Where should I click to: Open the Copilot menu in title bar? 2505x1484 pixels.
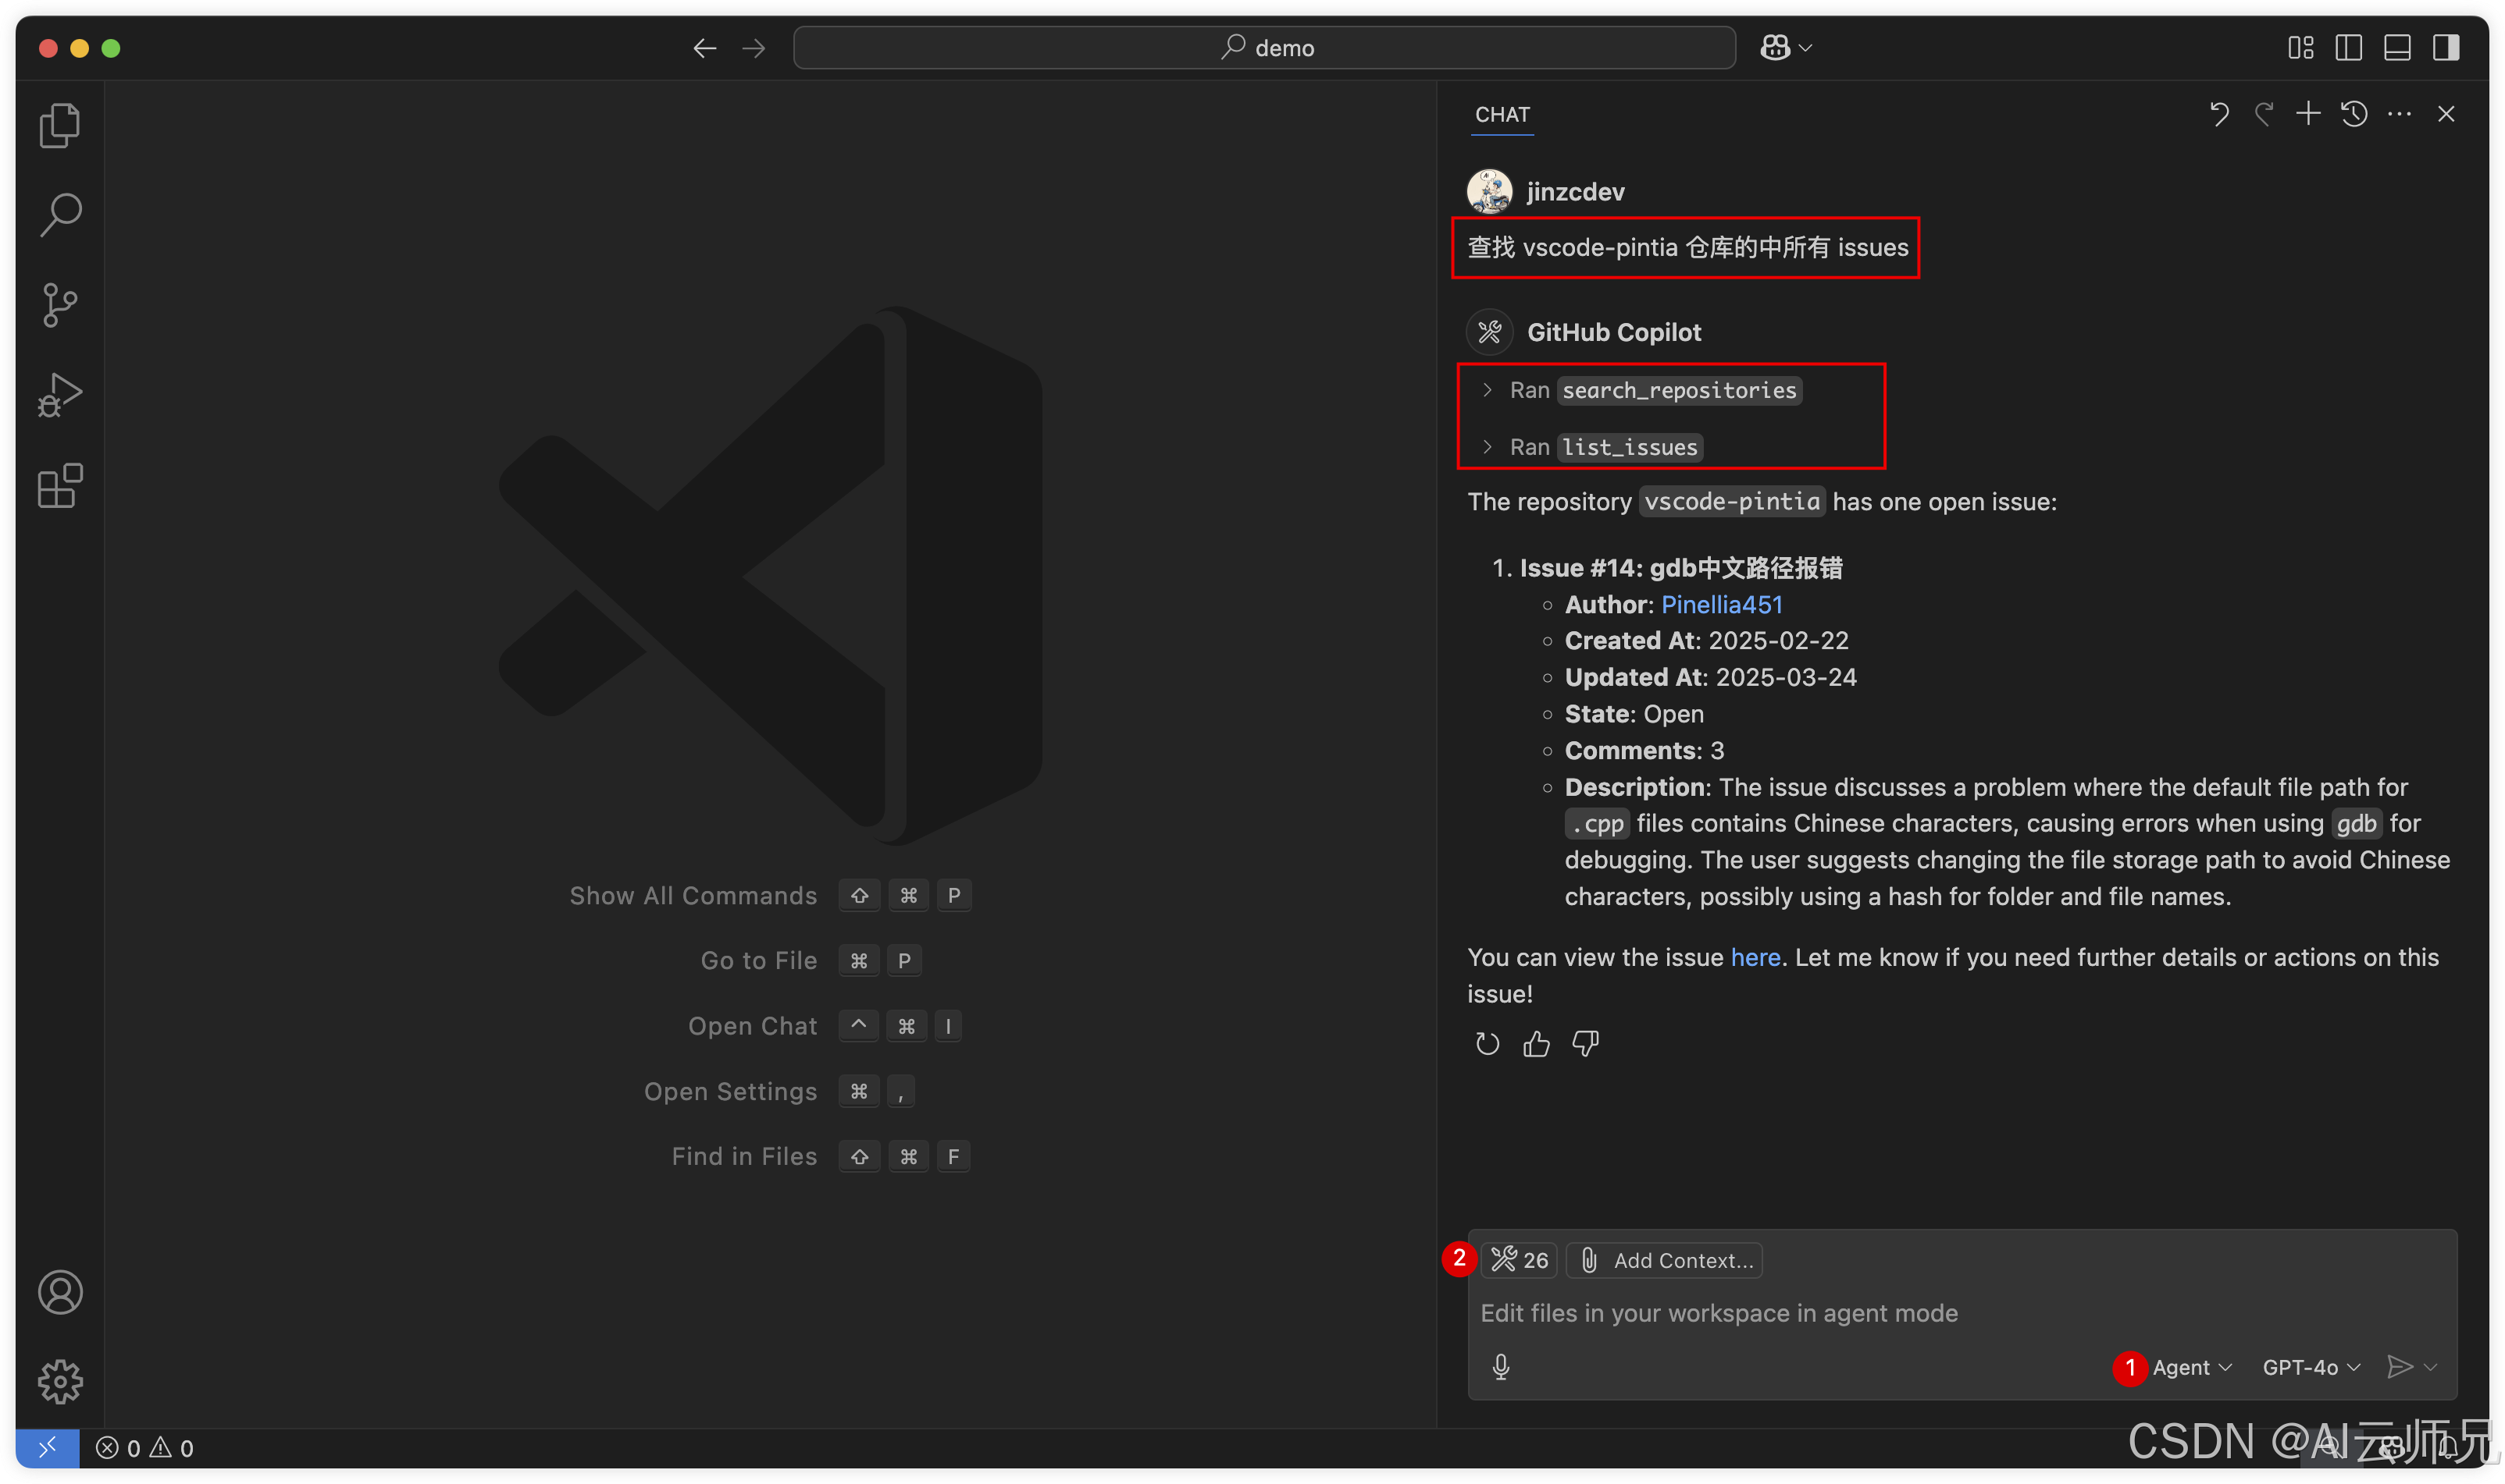1785,48
